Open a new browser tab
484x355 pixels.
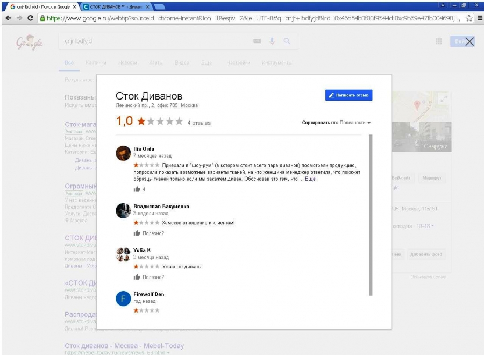point(159,7)
